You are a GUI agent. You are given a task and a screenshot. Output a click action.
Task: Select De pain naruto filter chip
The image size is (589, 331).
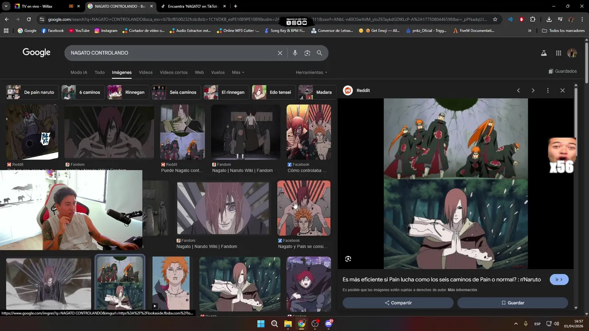tap(32, 92)
